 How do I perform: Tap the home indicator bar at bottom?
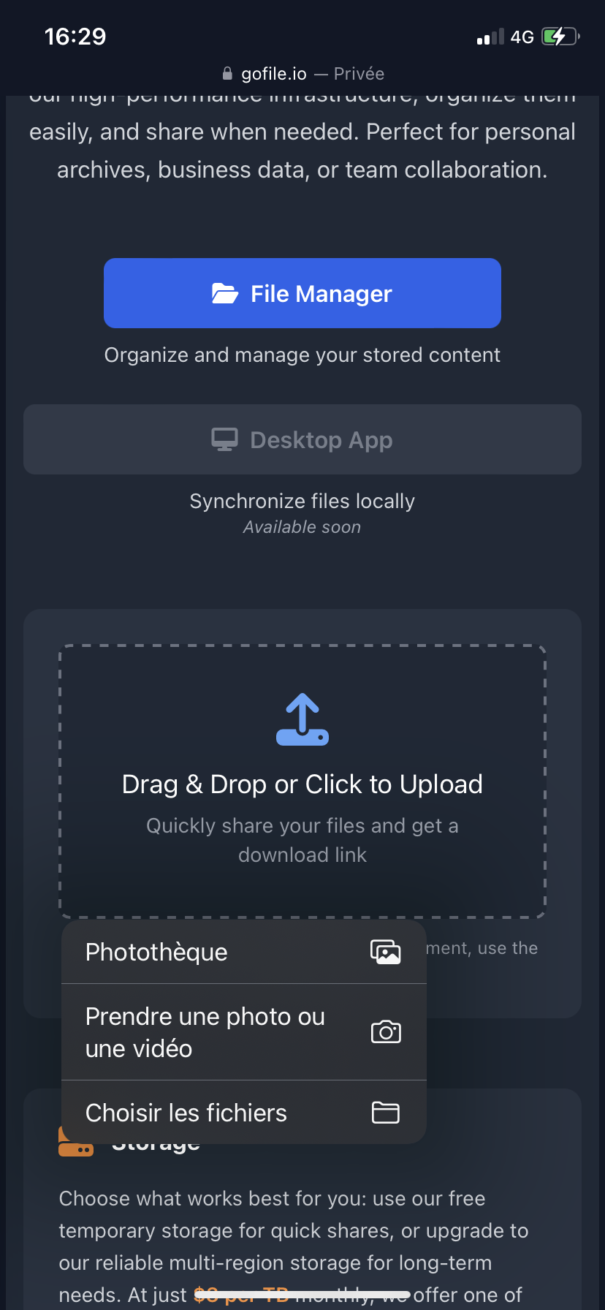coord(302,1295)
